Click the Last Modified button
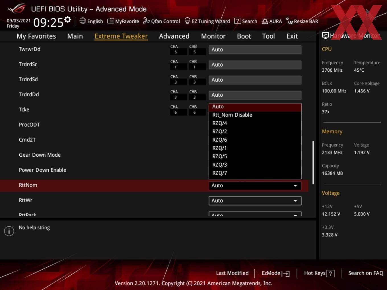This screenshot has height=290, width=387. tap(232, 273)
